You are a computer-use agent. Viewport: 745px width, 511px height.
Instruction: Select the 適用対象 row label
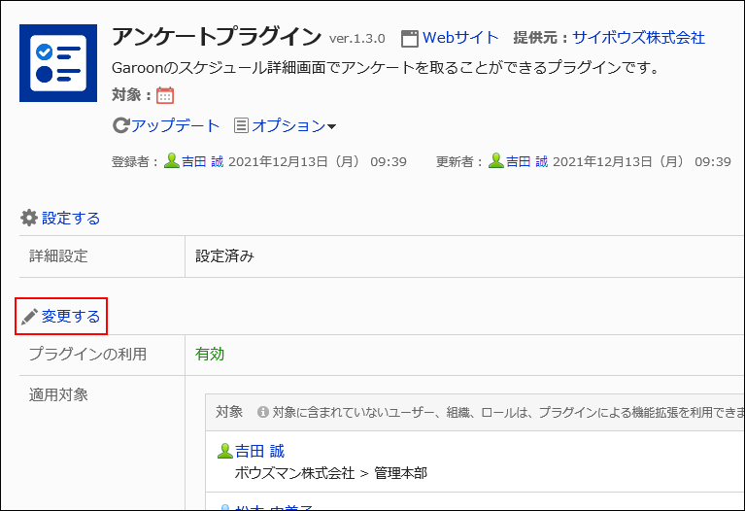click(x=58, y=395)
